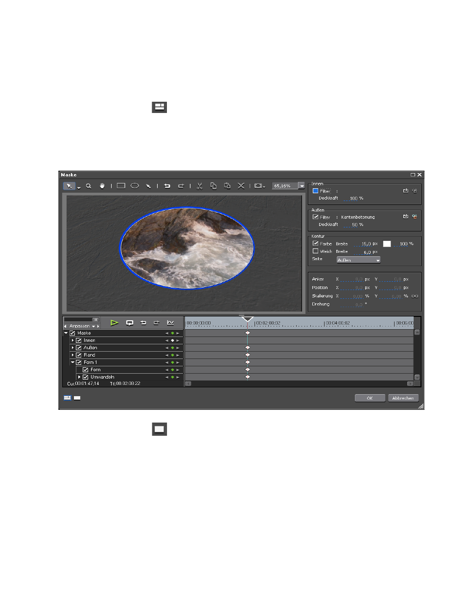Select the Form tree item
This screenshot has height=604, width=467.
point(95,370)
